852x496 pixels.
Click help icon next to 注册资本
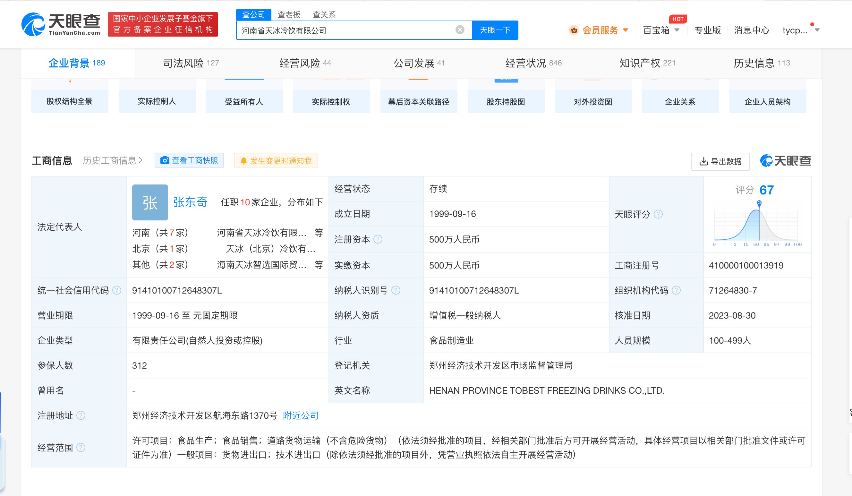(378, 239)
